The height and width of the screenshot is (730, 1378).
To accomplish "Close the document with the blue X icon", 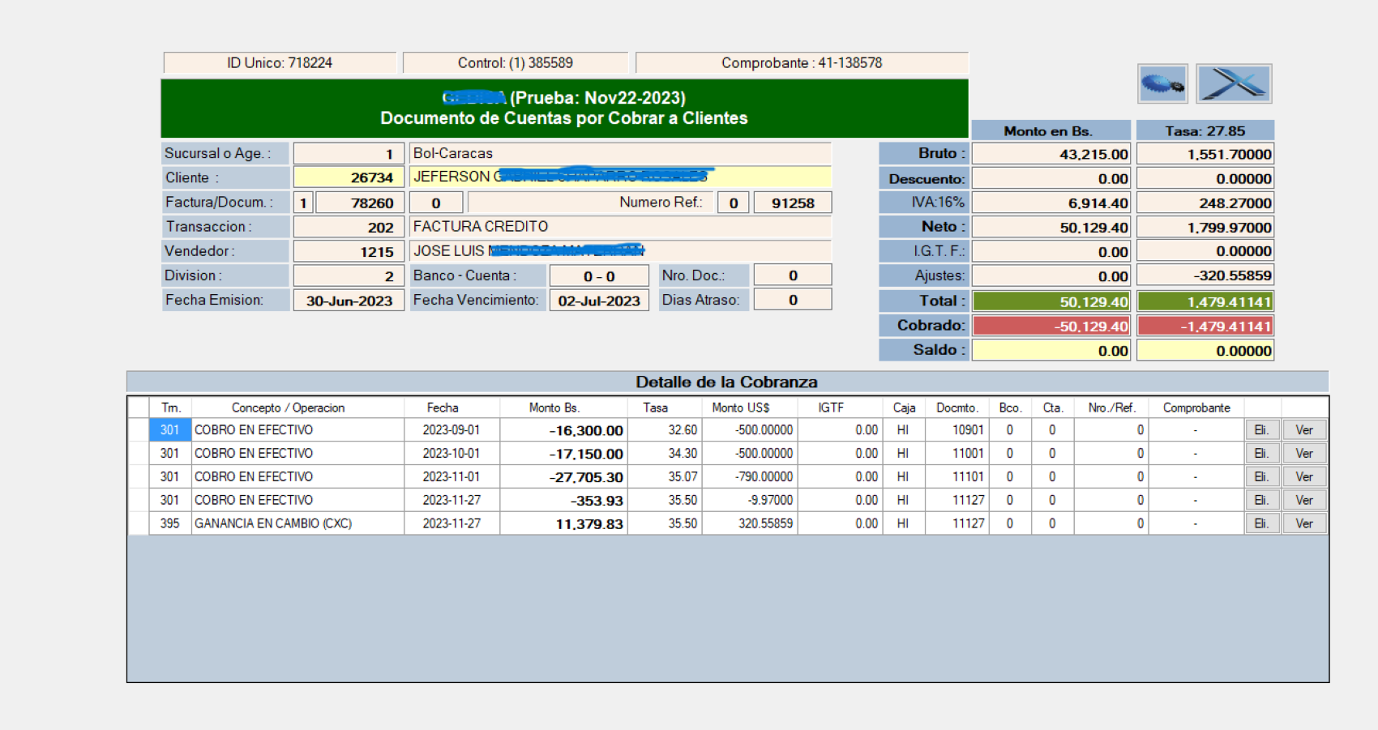I will [1233, 83].
